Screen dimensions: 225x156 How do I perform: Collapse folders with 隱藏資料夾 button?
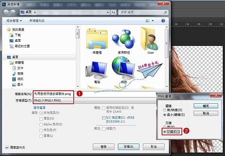click(15, 147)
